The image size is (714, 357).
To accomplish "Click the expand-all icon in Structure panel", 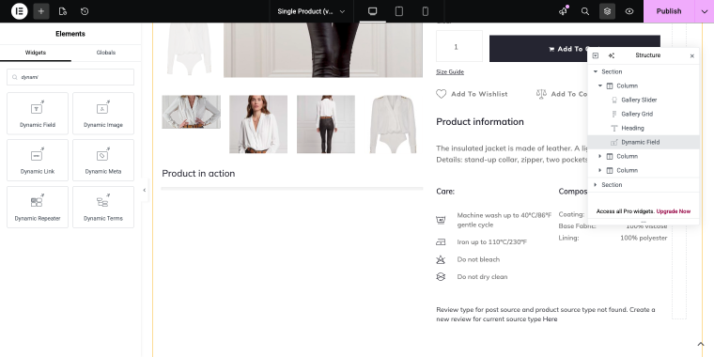I will point(595,55).
